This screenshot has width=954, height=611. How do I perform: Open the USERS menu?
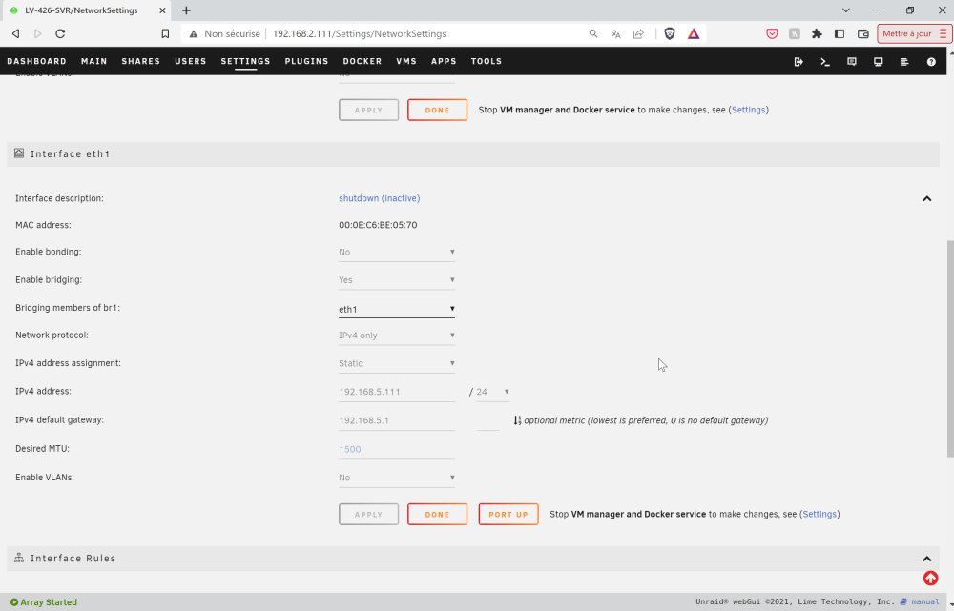191,61
